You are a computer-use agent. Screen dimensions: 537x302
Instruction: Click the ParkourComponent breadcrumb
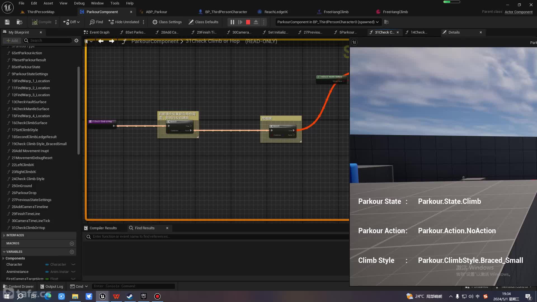pos(155,41)
